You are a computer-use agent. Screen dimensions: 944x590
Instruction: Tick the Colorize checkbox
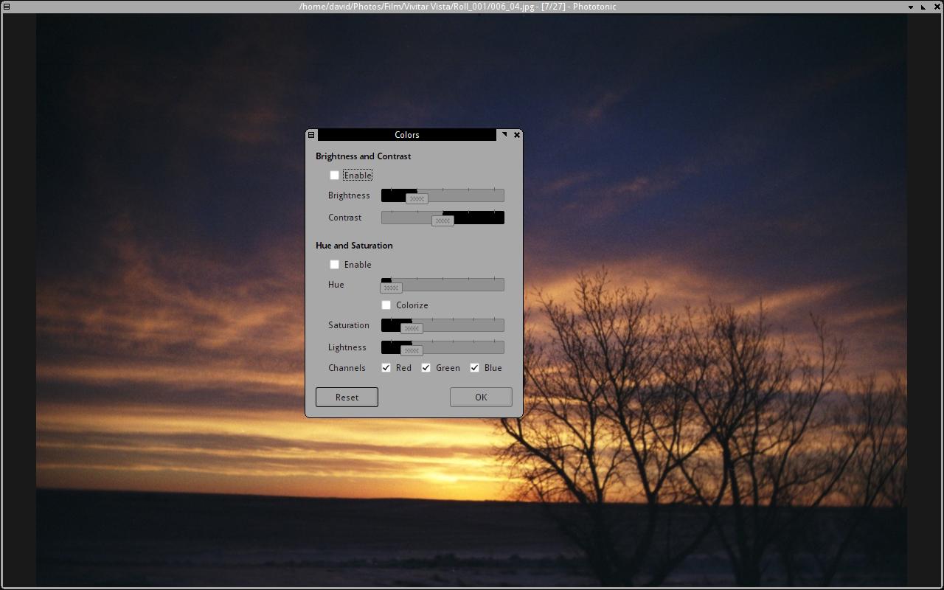[x=386, y=305]
